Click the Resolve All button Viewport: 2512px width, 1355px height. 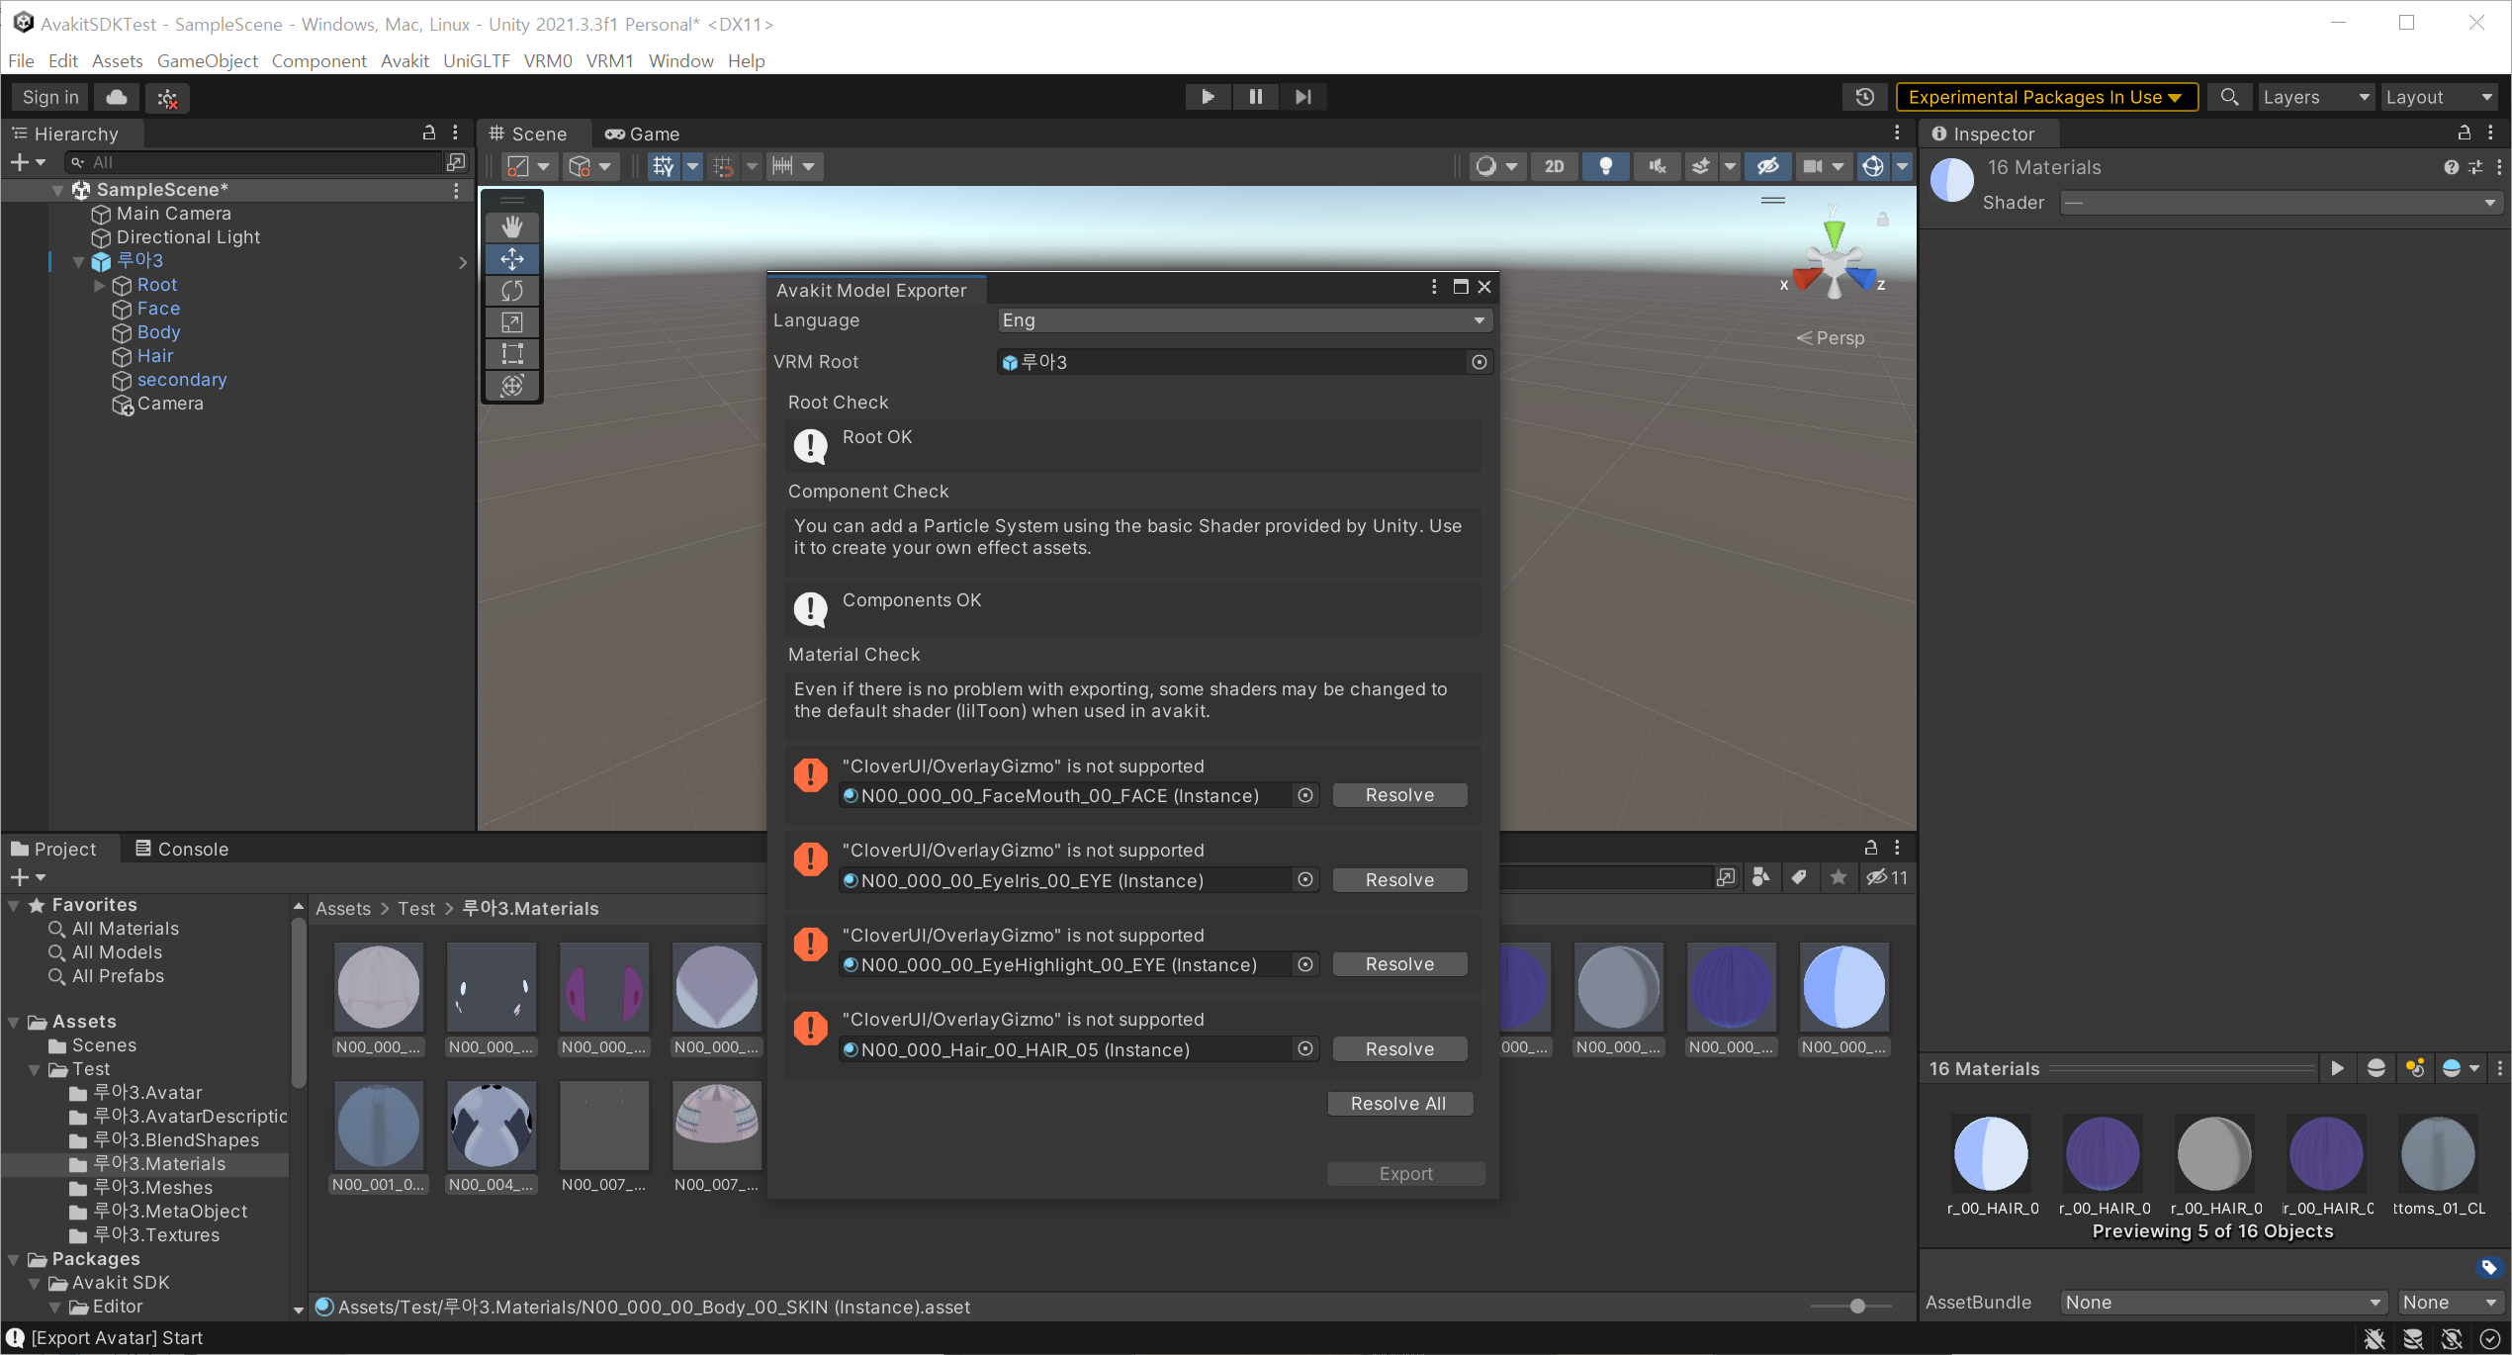pos(1399,1104)
